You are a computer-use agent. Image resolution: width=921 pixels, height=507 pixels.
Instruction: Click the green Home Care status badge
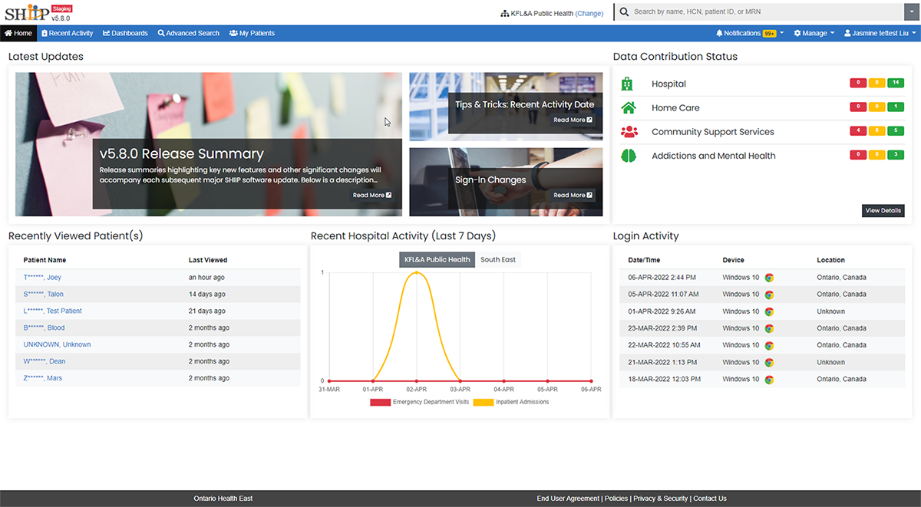pos(896,107)
